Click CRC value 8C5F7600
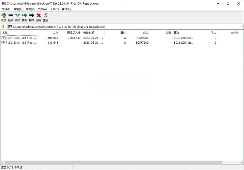This screenshot has height=170, width=244. (x=142, y=42)
